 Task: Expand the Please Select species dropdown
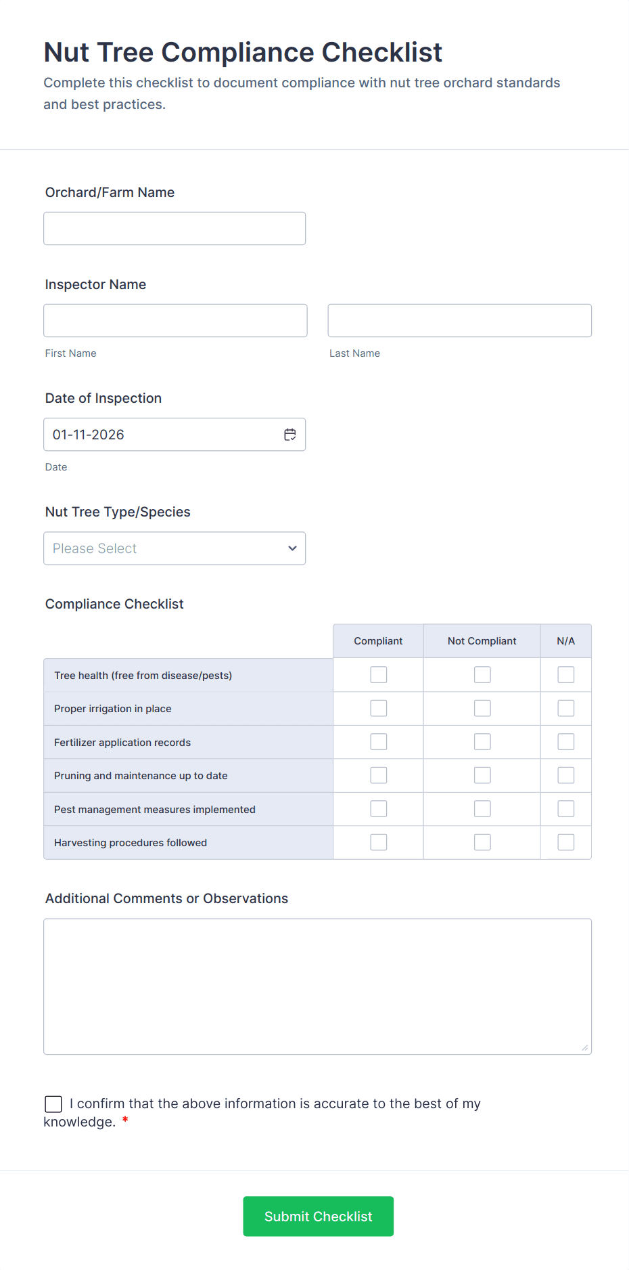174,548
